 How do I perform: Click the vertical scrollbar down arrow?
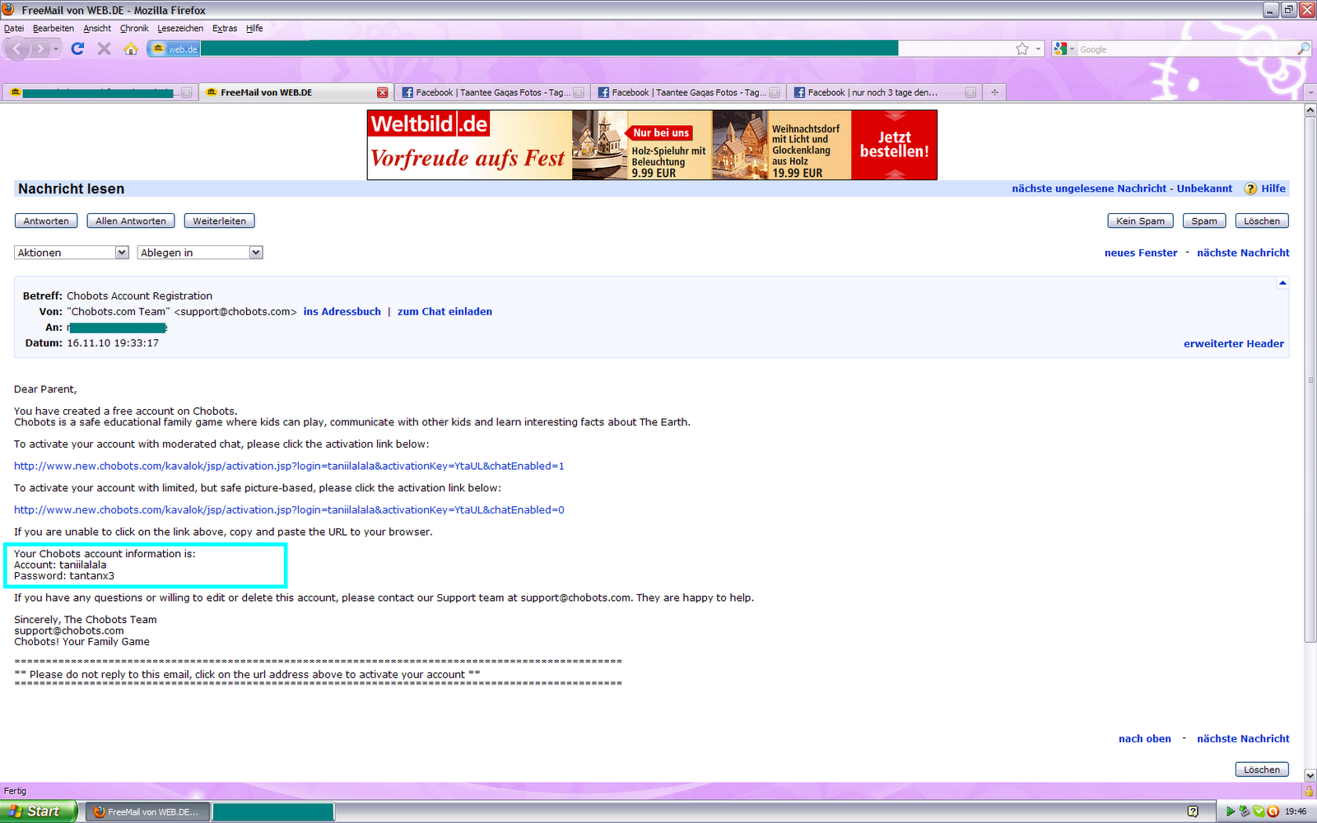click(x=1310, y=775)
